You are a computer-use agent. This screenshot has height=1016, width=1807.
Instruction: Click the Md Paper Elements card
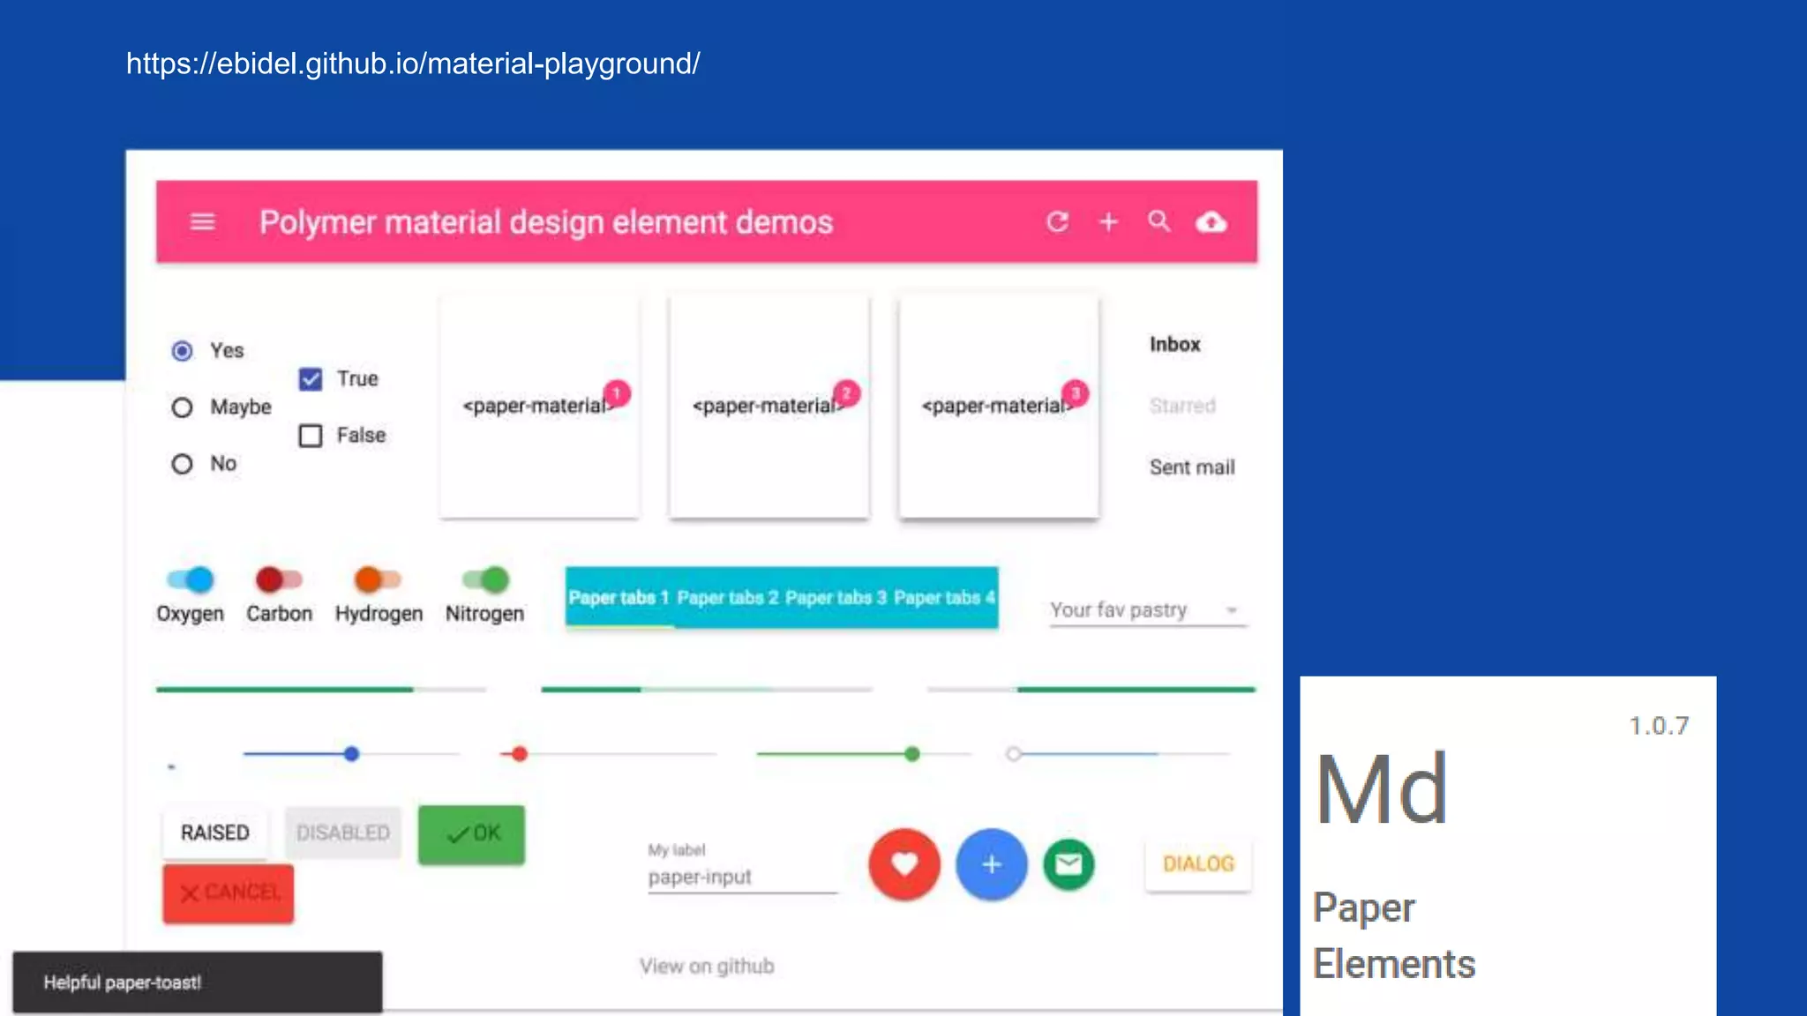click(1508, 847)
